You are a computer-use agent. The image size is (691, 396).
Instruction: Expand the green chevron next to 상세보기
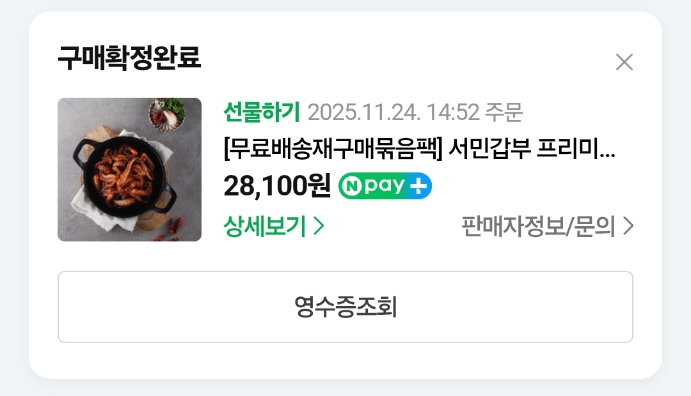[319, 226]
